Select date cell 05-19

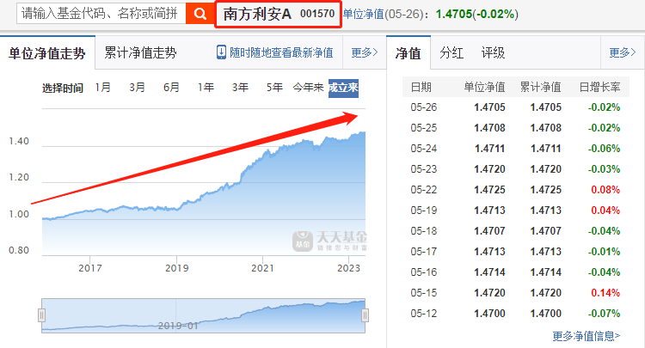[424, 211]
